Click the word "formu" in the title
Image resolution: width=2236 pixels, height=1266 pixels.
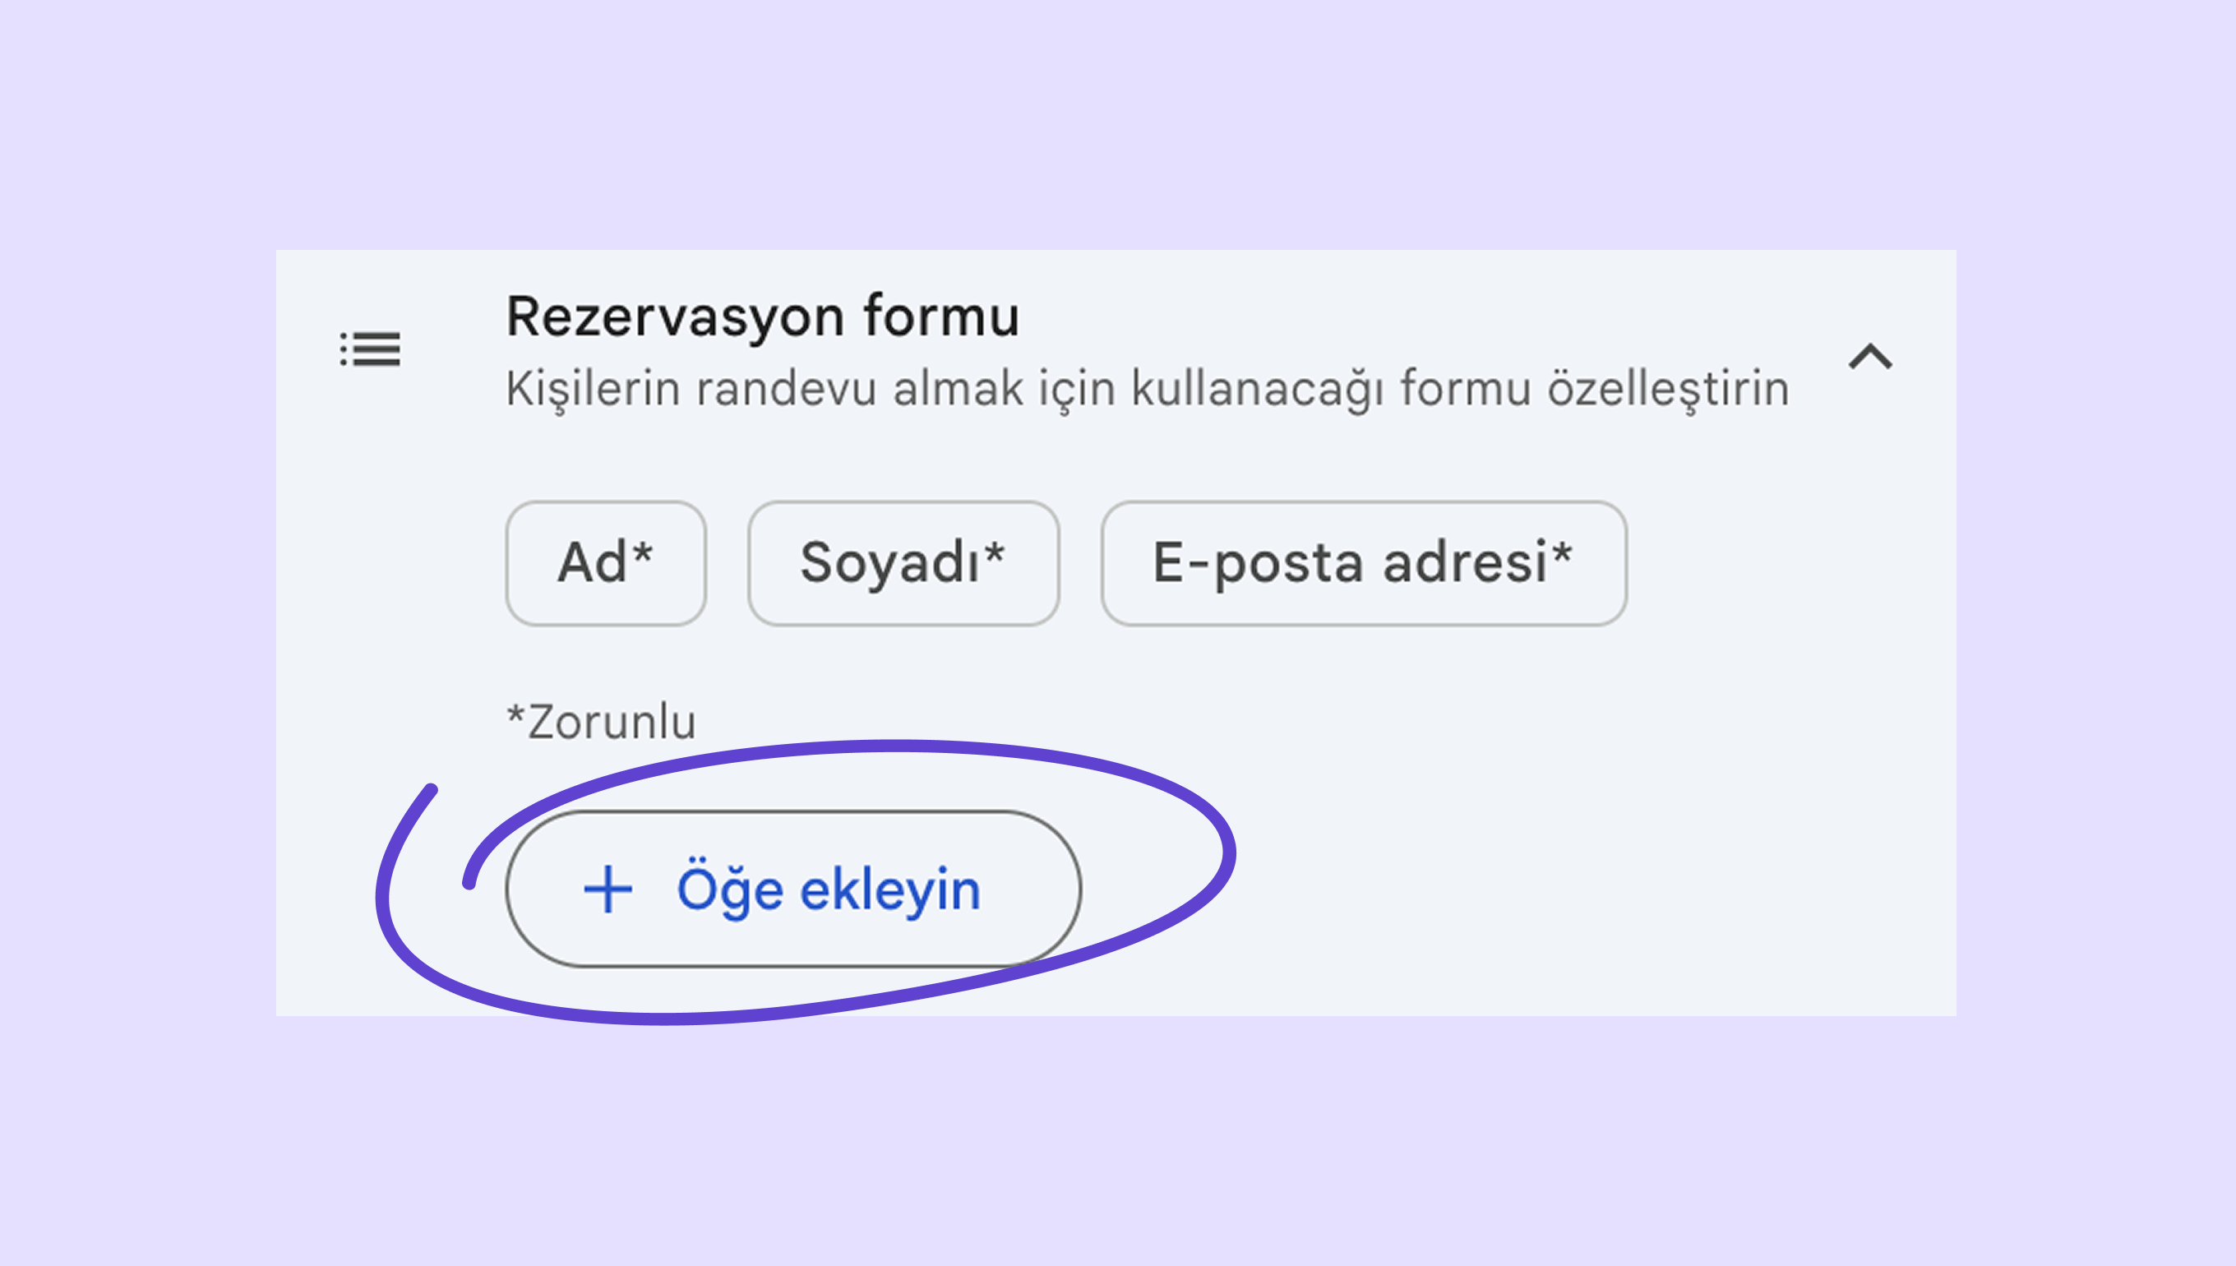click(941, 316)
